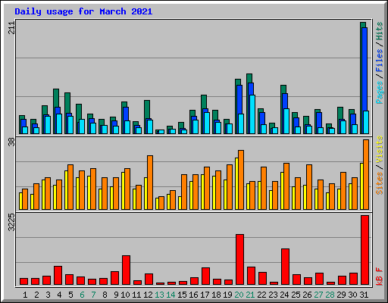Click x-axis day label 7
The height and width of the screenshot is (303, 388).
(x=93, y=295)
